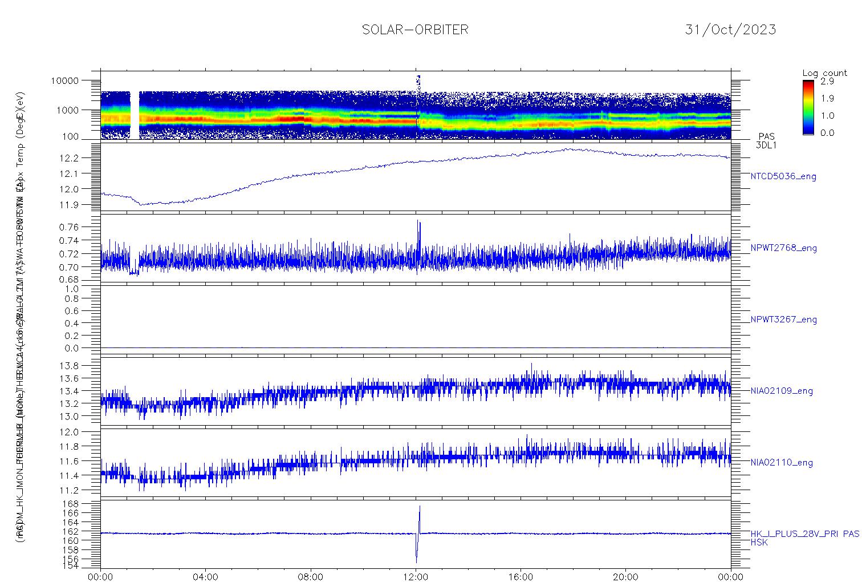Click the 04:00 time axis tick

click(206, 577)
